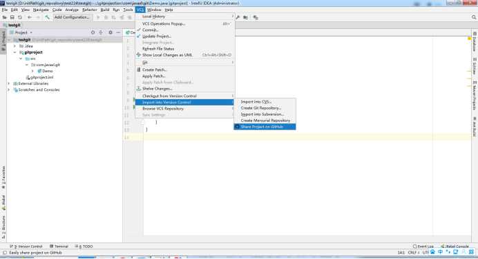Open the Refactor menu
This screenshot has width=478, height=259.
pos(89,10)
